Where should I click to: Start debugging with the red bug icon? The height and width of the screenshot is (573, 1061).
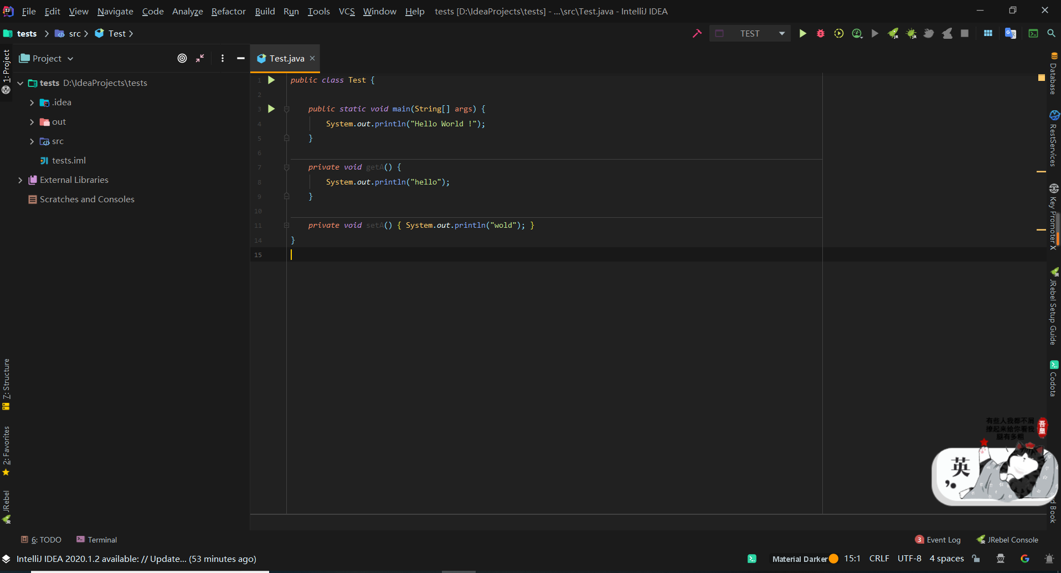(x=821, y=33)
